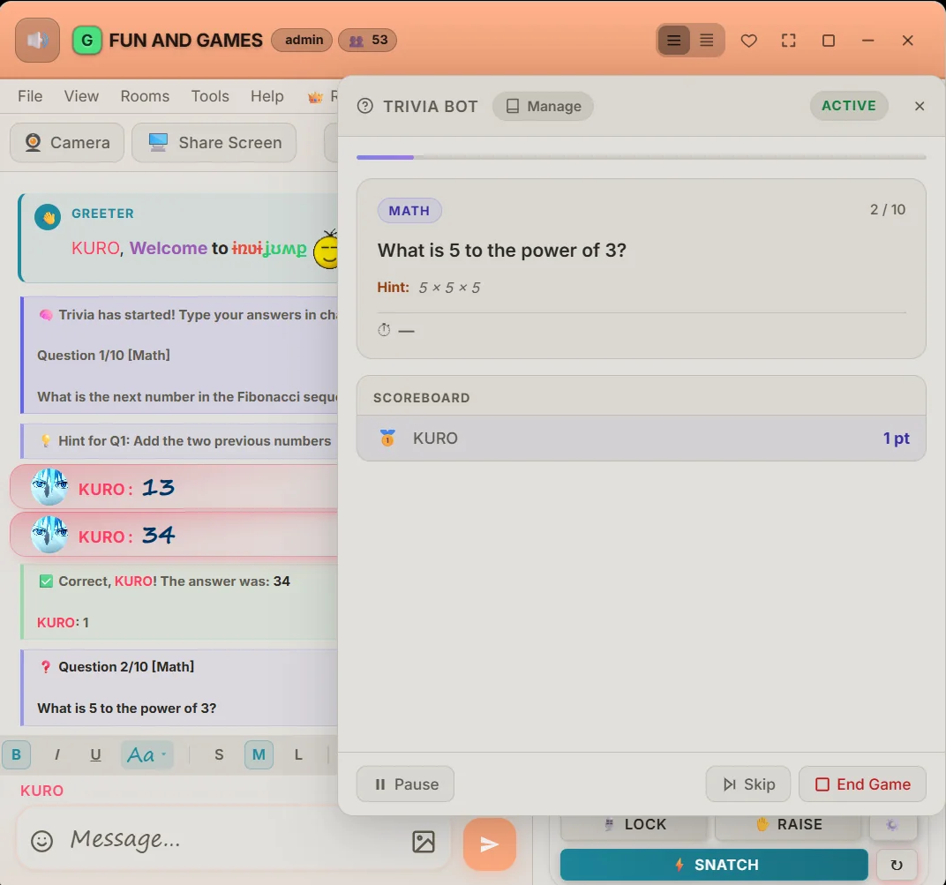Click the Share Screen button

(x=214, y=142)
